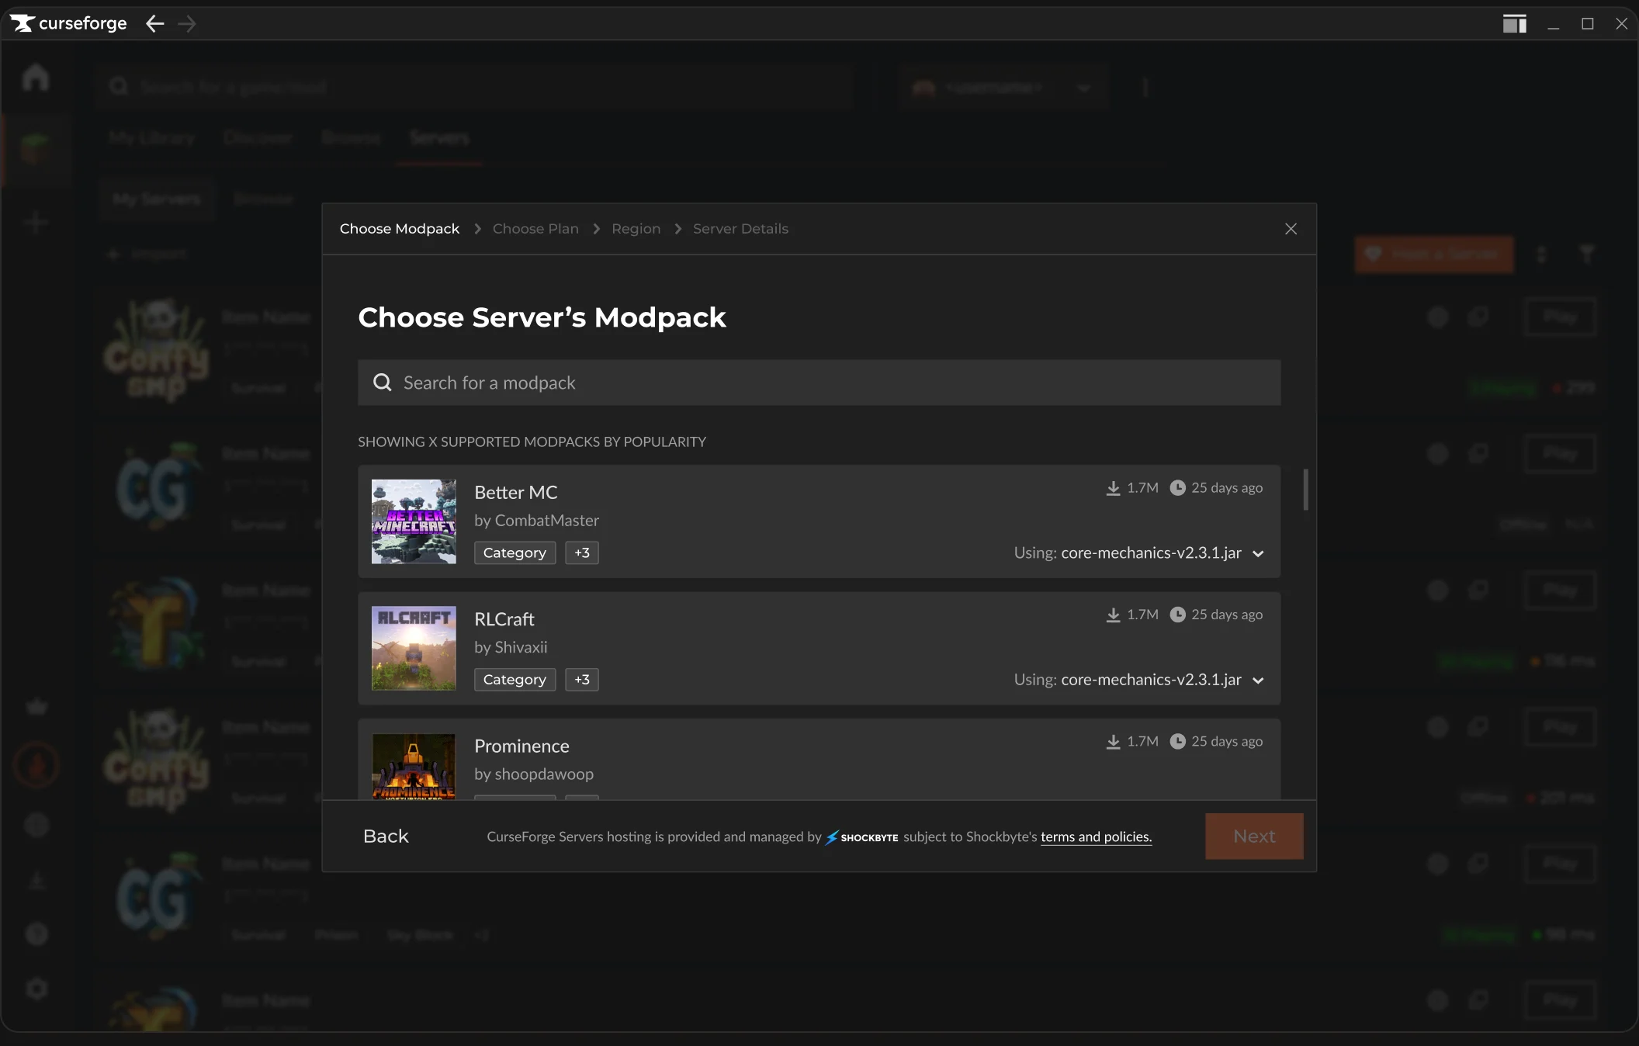Select the RLCraft modpack title
The width and height of the screenshot is (1639, 1046).
504,619
